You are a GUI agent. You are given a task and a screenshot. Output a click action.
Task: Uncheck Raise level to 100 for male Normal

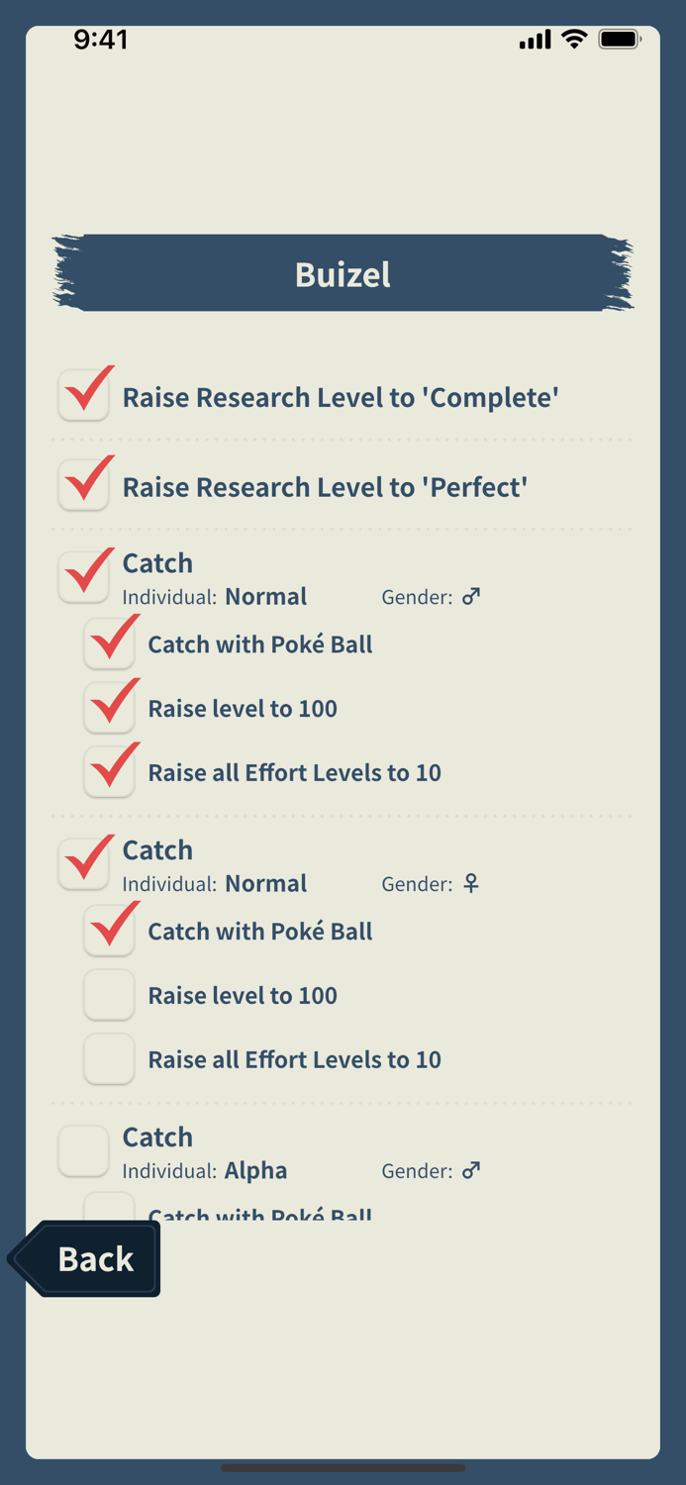[110, 709]
